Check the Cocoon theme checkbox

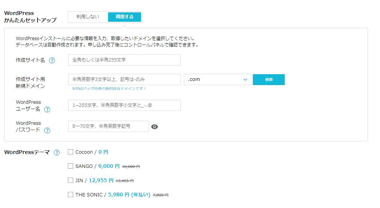71,152
